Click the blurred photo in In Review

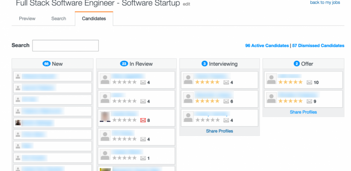click(105, 117)
